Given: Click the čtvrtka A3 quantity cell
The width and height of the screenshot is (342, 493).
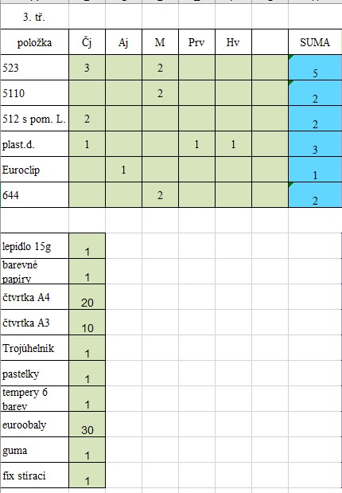Looking at the screenshot, I should (87, 323).
